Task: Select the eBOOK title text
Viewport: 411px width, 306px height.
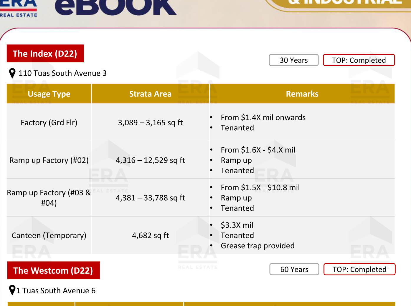Action: point(115,7)
